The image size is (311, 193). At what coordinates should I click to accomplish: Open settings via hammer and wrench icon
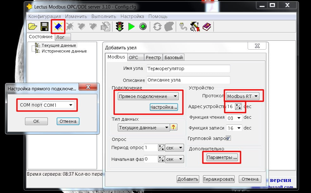[x=195, y=27]
